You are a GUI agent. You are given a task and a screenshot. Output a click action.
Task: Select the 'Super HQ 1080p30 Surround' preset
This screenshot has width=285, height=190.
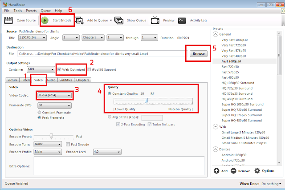point(242,104)
